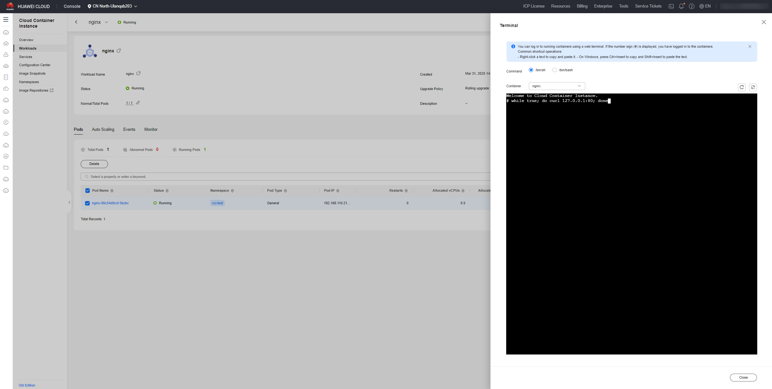Select the /bin/bash command option
This screenshot has width=772, height=389.
click(555, 70)
